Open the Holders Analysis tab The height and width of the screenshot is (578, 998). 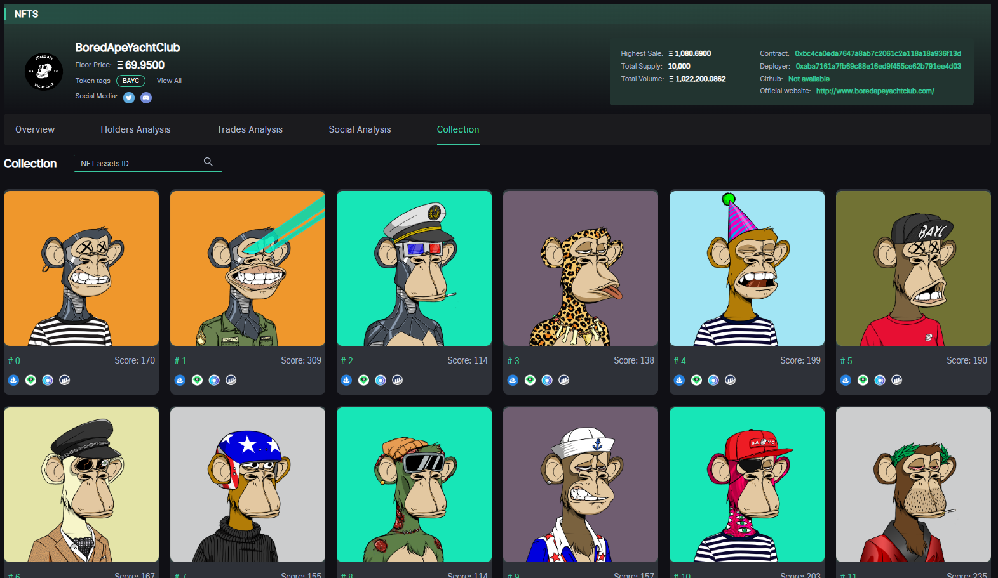click(135, 129)
